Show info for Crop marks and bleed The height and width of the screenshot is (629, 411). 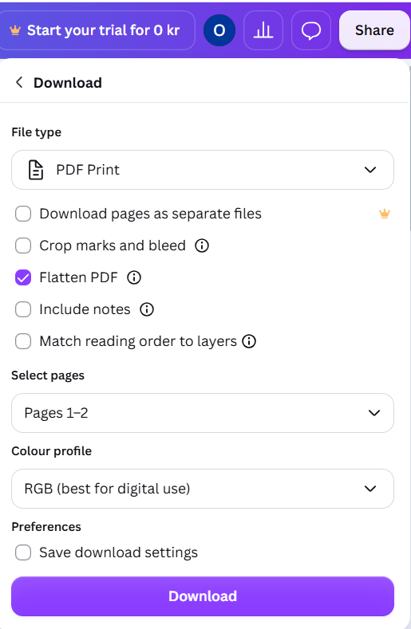202,246
